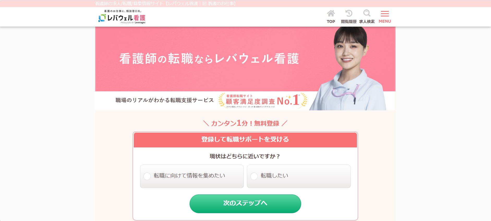Click the レバウェル看護 logo
The height and width of the screenshot is (221, 491).
tap(122, 17)
